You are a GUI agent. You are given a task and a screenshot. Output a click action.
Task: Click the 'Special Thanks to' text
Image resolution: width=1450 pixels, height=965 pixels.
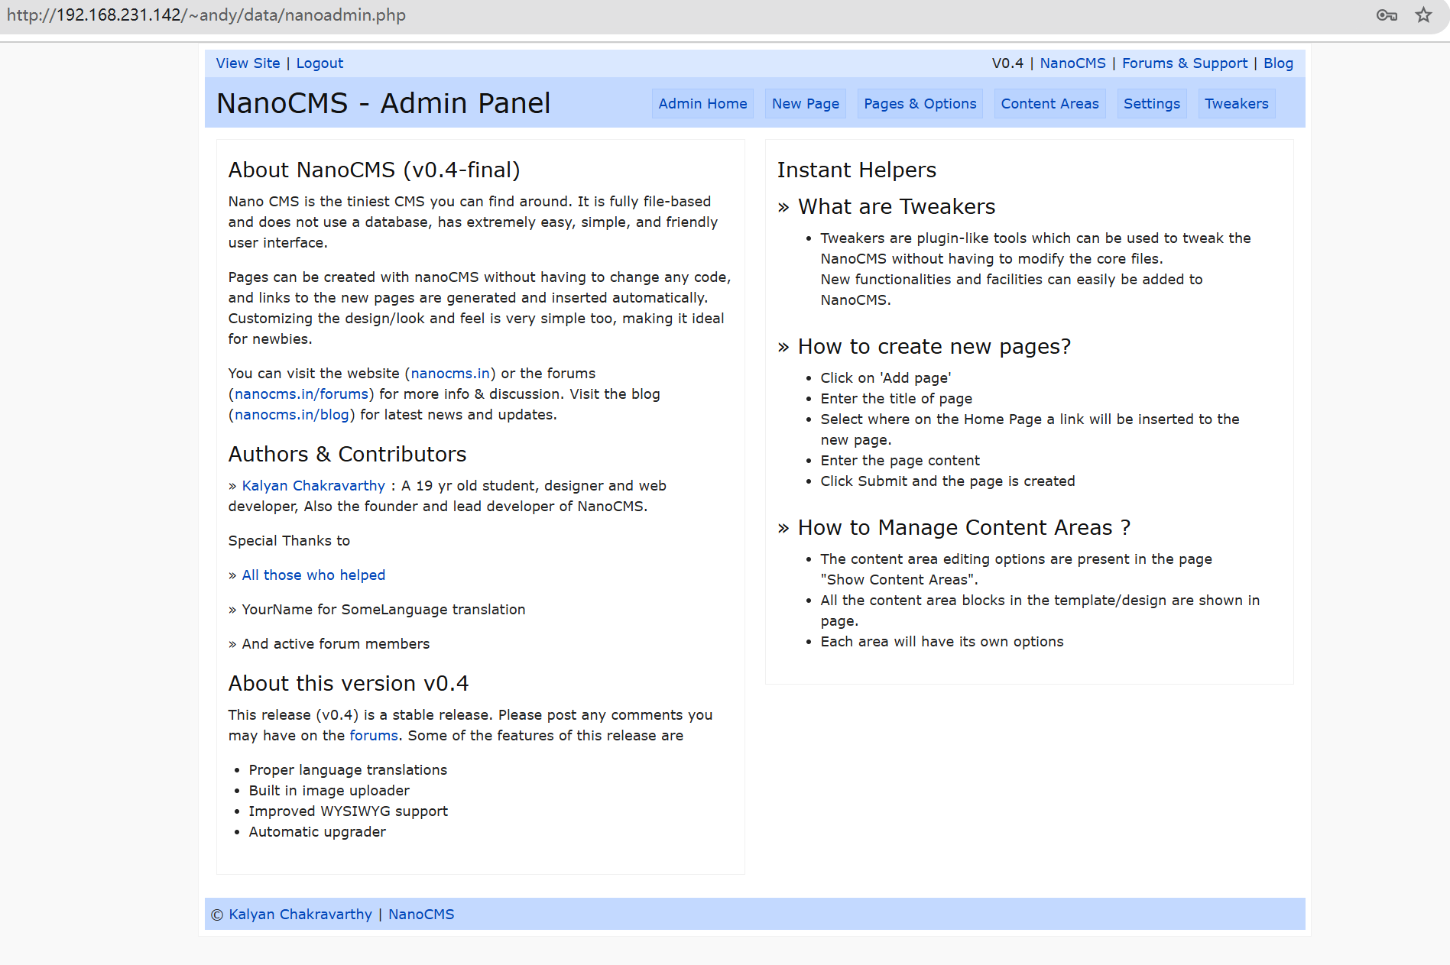(289, 541)
